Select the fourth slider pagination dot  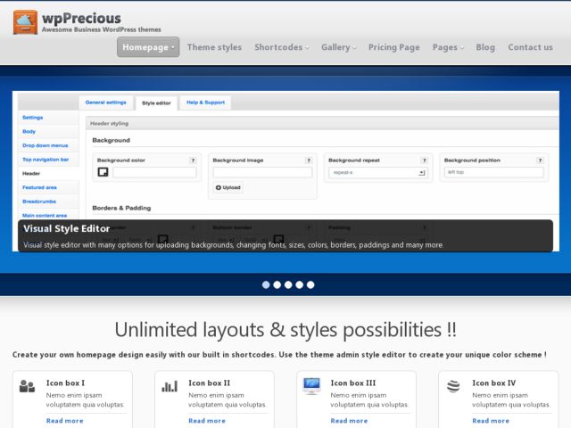click(x=300, y=284)
